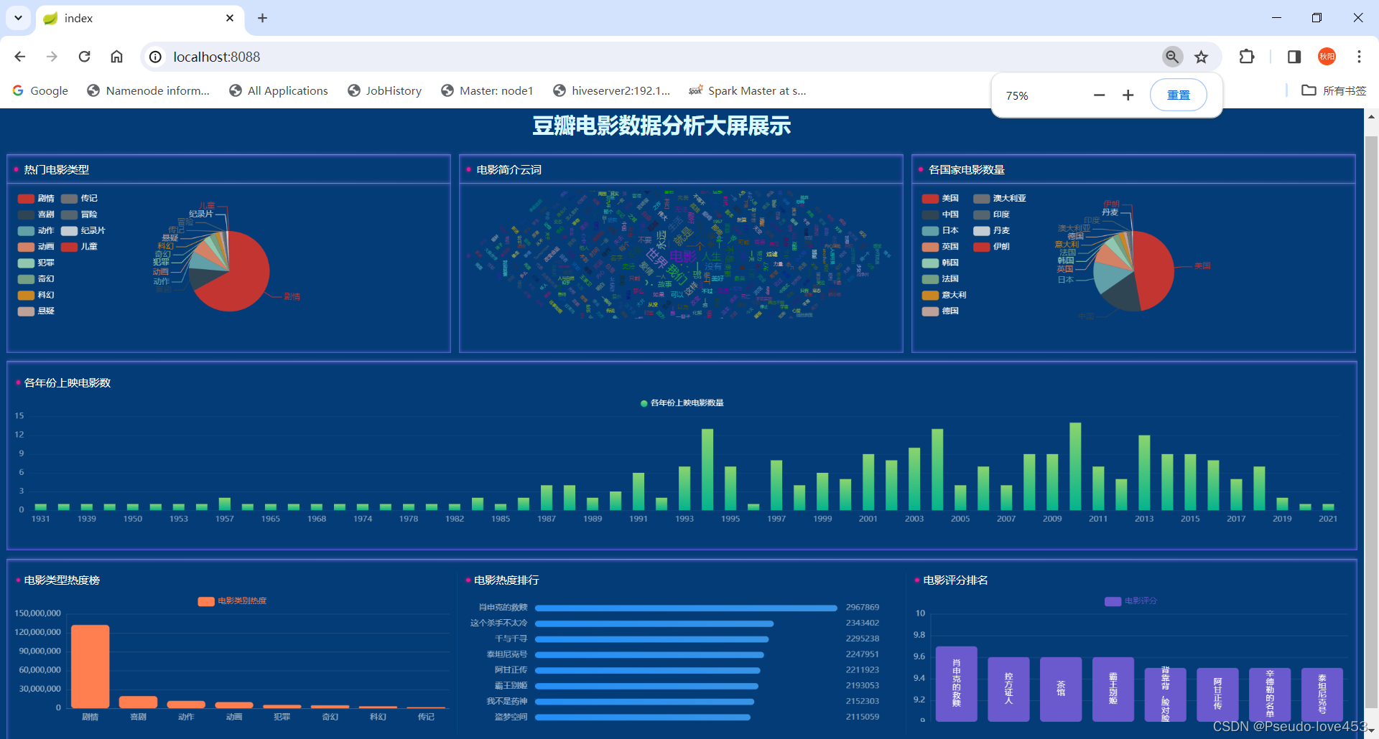Open the Google bookmark
Screen dimensions: 1379x739
[40, 90]
